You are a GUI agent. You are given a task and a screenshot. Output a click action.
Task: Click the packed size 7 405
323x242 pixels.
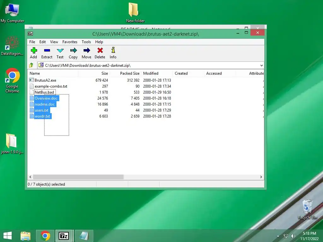point(135,98)
